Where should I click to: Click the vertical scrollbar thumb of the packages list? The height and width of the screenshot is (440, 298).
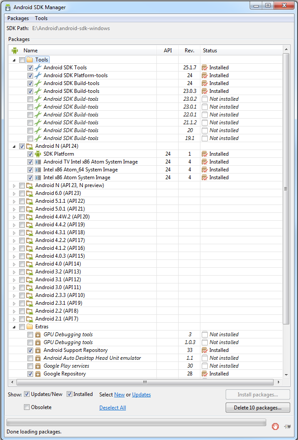[286, 189]
